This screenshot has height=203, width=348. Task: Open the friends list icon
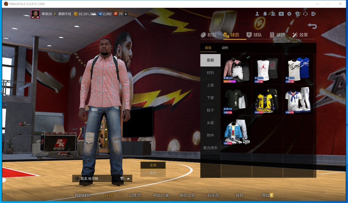(273, 14)
